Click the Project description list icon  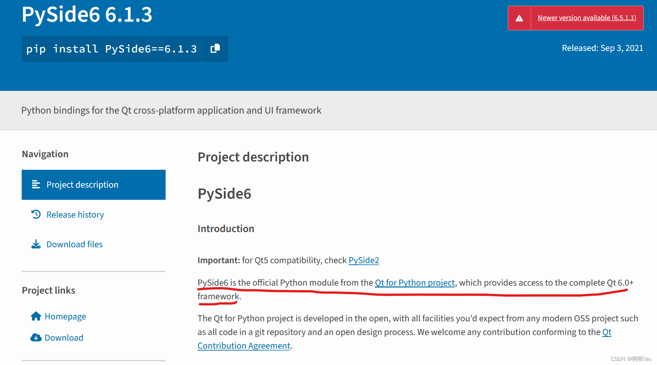click(x=36, y=185)
